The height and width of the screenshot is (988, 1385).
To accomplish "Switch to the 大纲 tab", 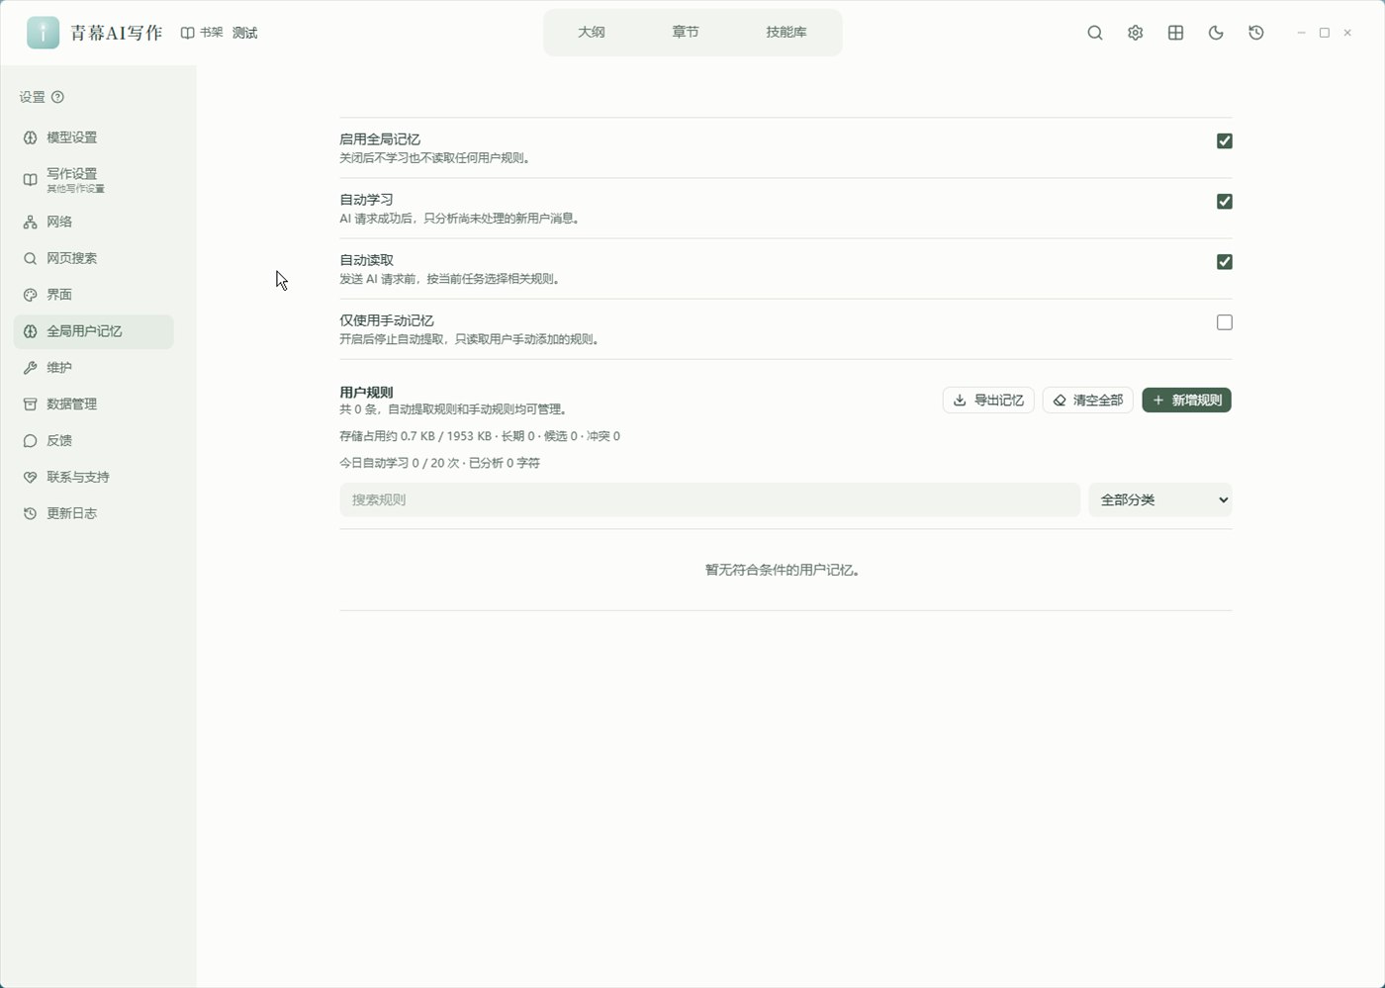I will point(592,32).
